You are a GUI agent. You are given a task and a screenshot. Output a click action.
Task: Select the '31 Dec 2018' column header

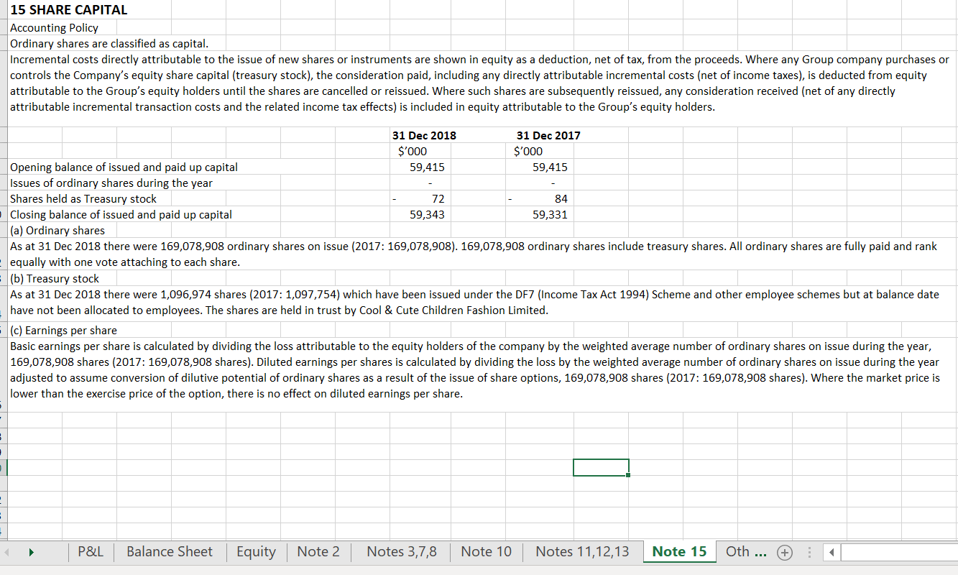click(424, 135)
